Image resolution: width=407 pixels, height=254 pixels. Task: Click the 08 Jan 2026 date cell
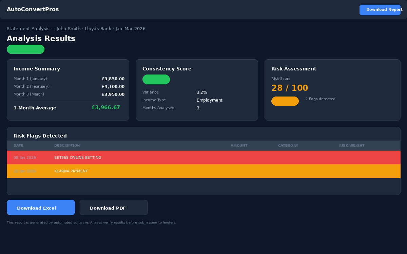pos(25,158)
